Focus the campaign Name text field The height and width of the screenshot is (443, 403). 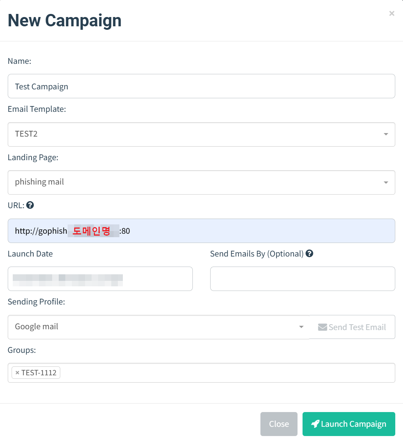click(201, 86)
